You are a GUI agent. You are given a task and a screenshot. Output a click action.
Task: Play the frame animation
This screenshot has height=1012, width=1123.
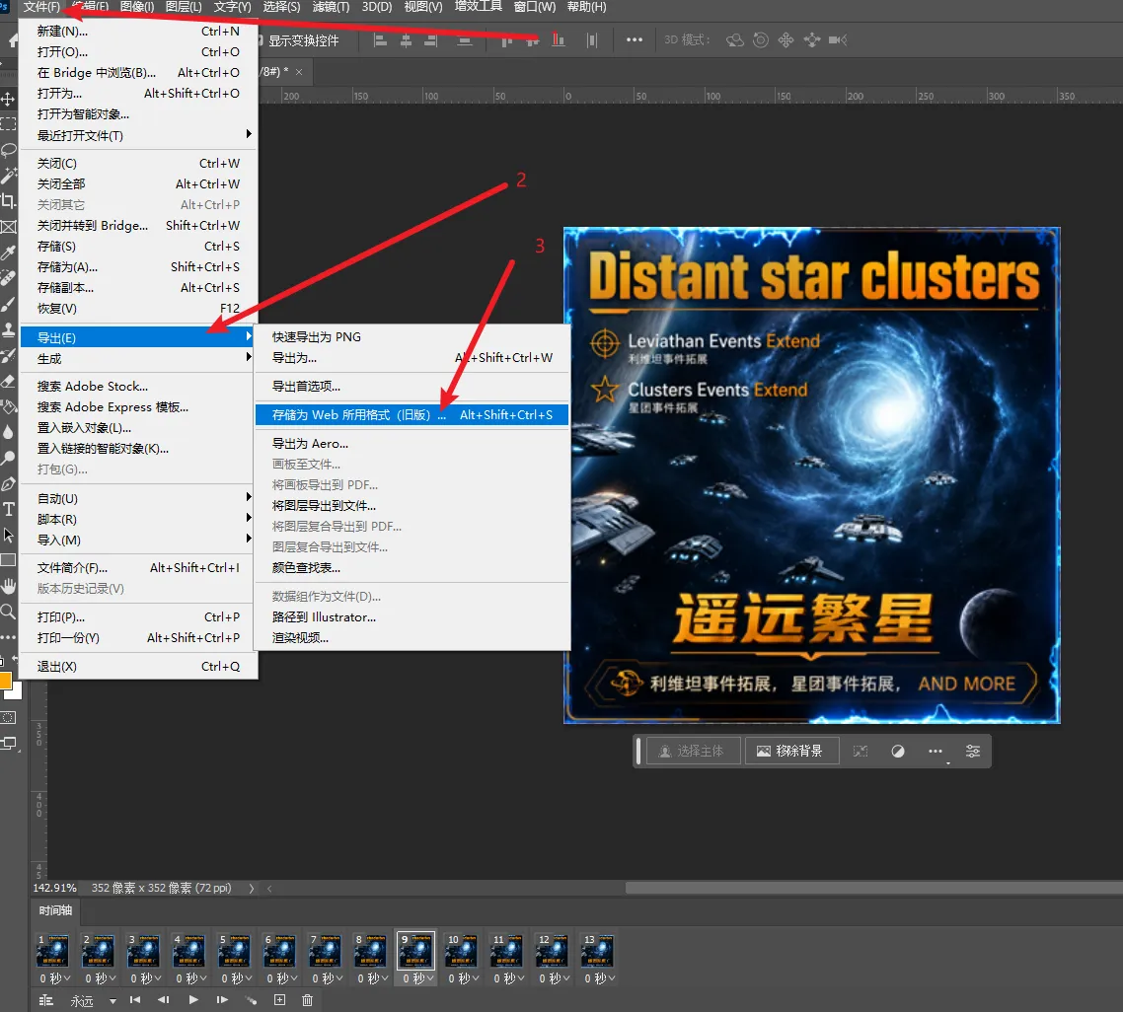click(193, 1000)
